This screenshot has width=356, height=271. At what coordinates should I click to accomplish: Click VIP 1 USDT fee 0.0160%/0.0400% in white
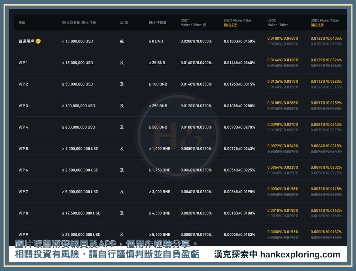[x=196, y=62]
